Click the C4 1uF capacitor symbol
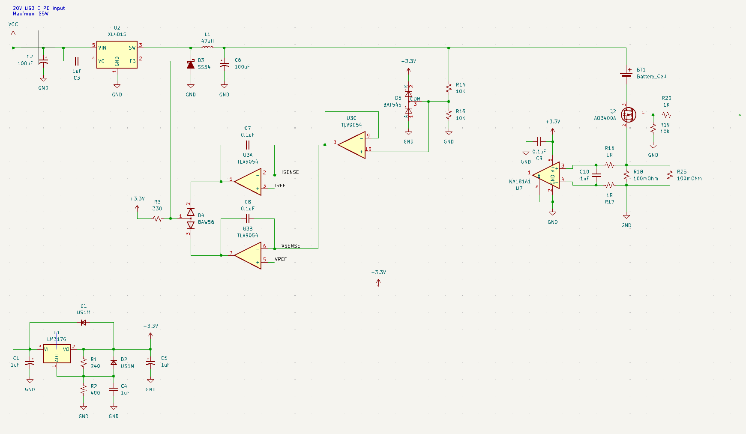Viewport: 746px width, 434px height. [114, 389]
